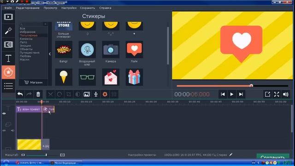
Task: Split clip with scissors icon
Action: pyautogui.click(x=50, y=94)
